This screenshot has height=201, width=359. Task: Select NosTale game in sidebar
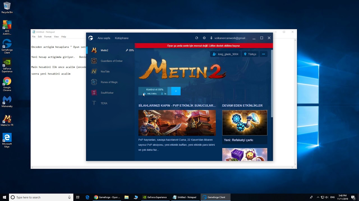coord(111,71)
